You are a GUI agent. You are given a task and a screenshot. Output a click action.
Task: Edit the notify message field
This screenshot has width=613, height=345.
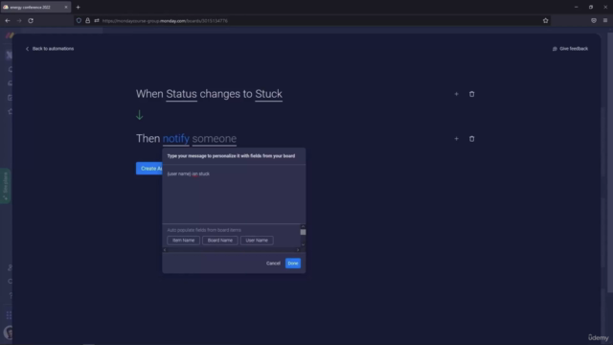(x=176, y=138)
